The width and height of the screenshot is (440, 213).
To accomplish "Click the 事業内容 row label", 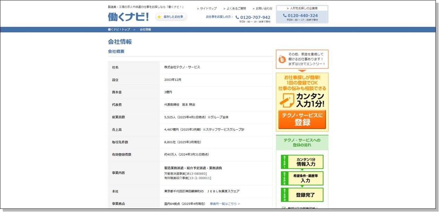I will pos(118,173).
